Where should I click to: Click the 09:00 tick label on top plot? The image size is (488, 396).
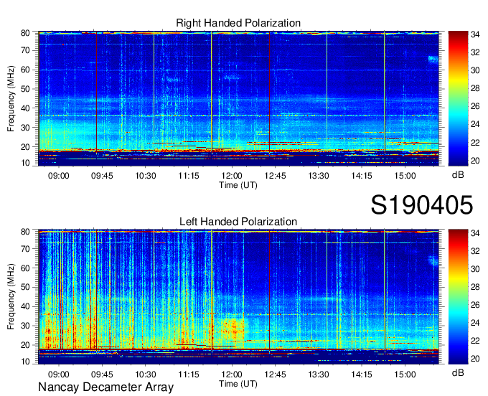59,176
